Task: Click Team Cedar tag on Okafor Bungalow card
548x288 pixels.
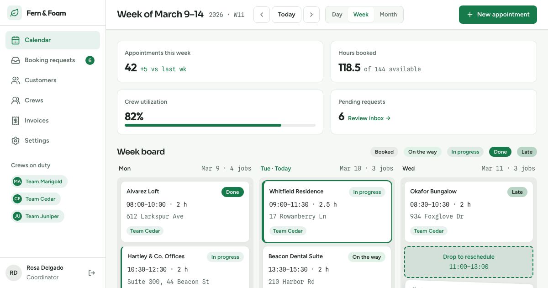Action: 428,231
